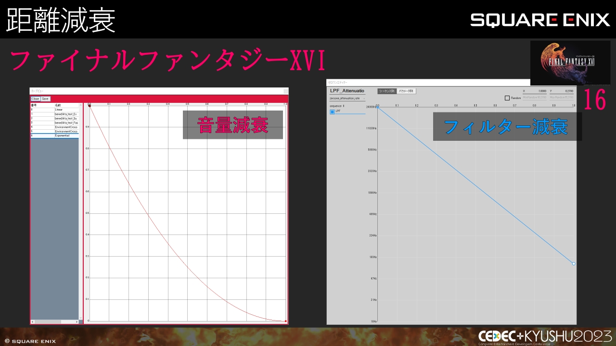This screenshot has height=346, width=616.
Task: Click the curve list's horizontal scrollbar right arrow
Action: click(x=76, y=321)
